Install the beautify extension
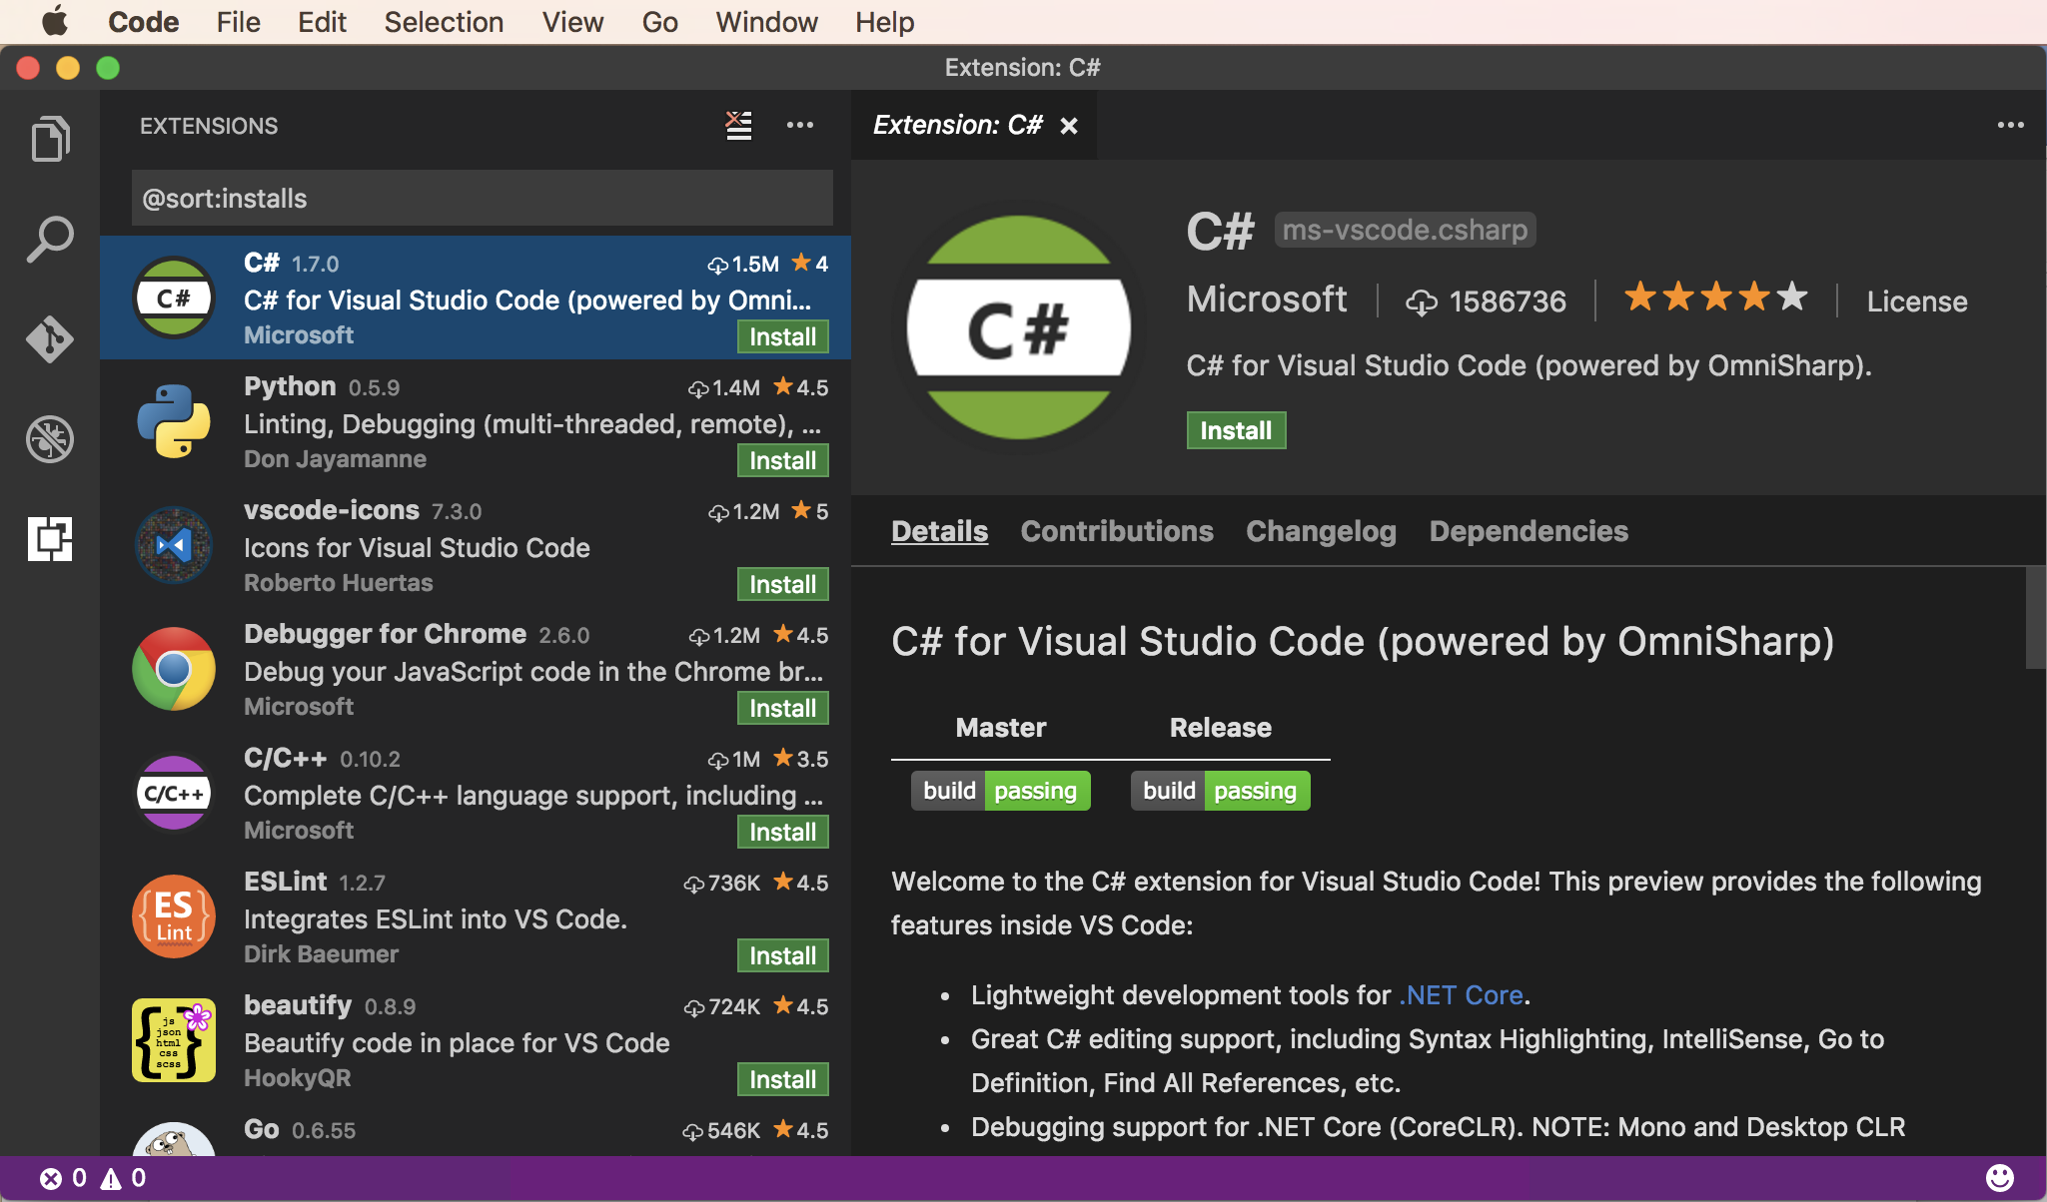The width and height of the screenshot is (2047, 1202). (x=783, y=1079)
